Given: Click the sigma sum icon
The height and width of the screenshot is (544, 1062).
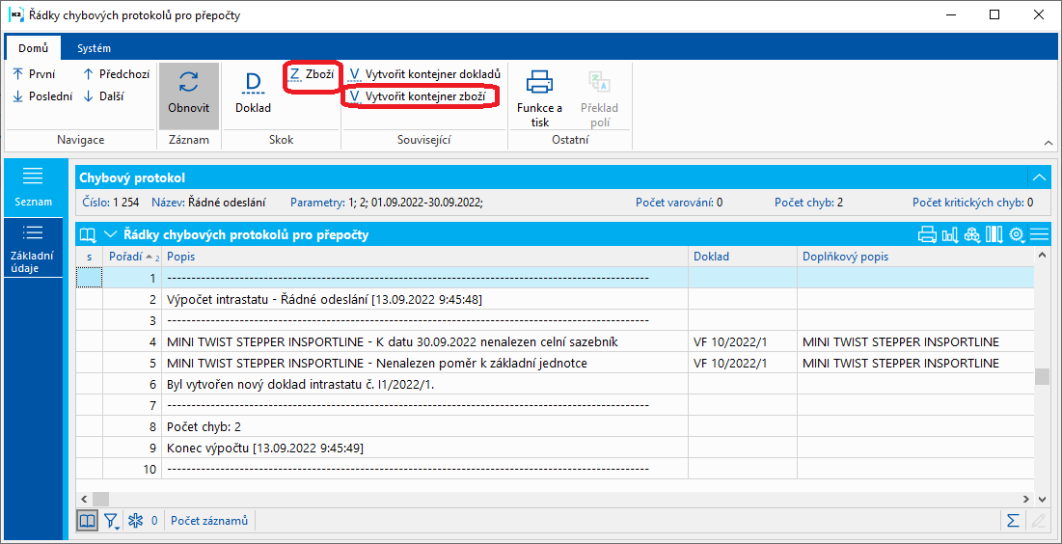Looking at the screenshot, I should [1013, 520].
